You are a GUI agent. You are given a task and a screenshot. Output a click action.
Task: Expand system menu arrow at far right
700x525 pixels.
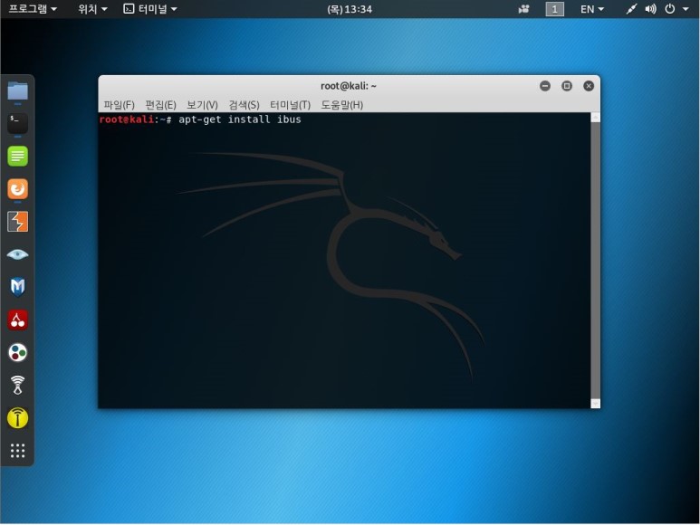(686, 9)
